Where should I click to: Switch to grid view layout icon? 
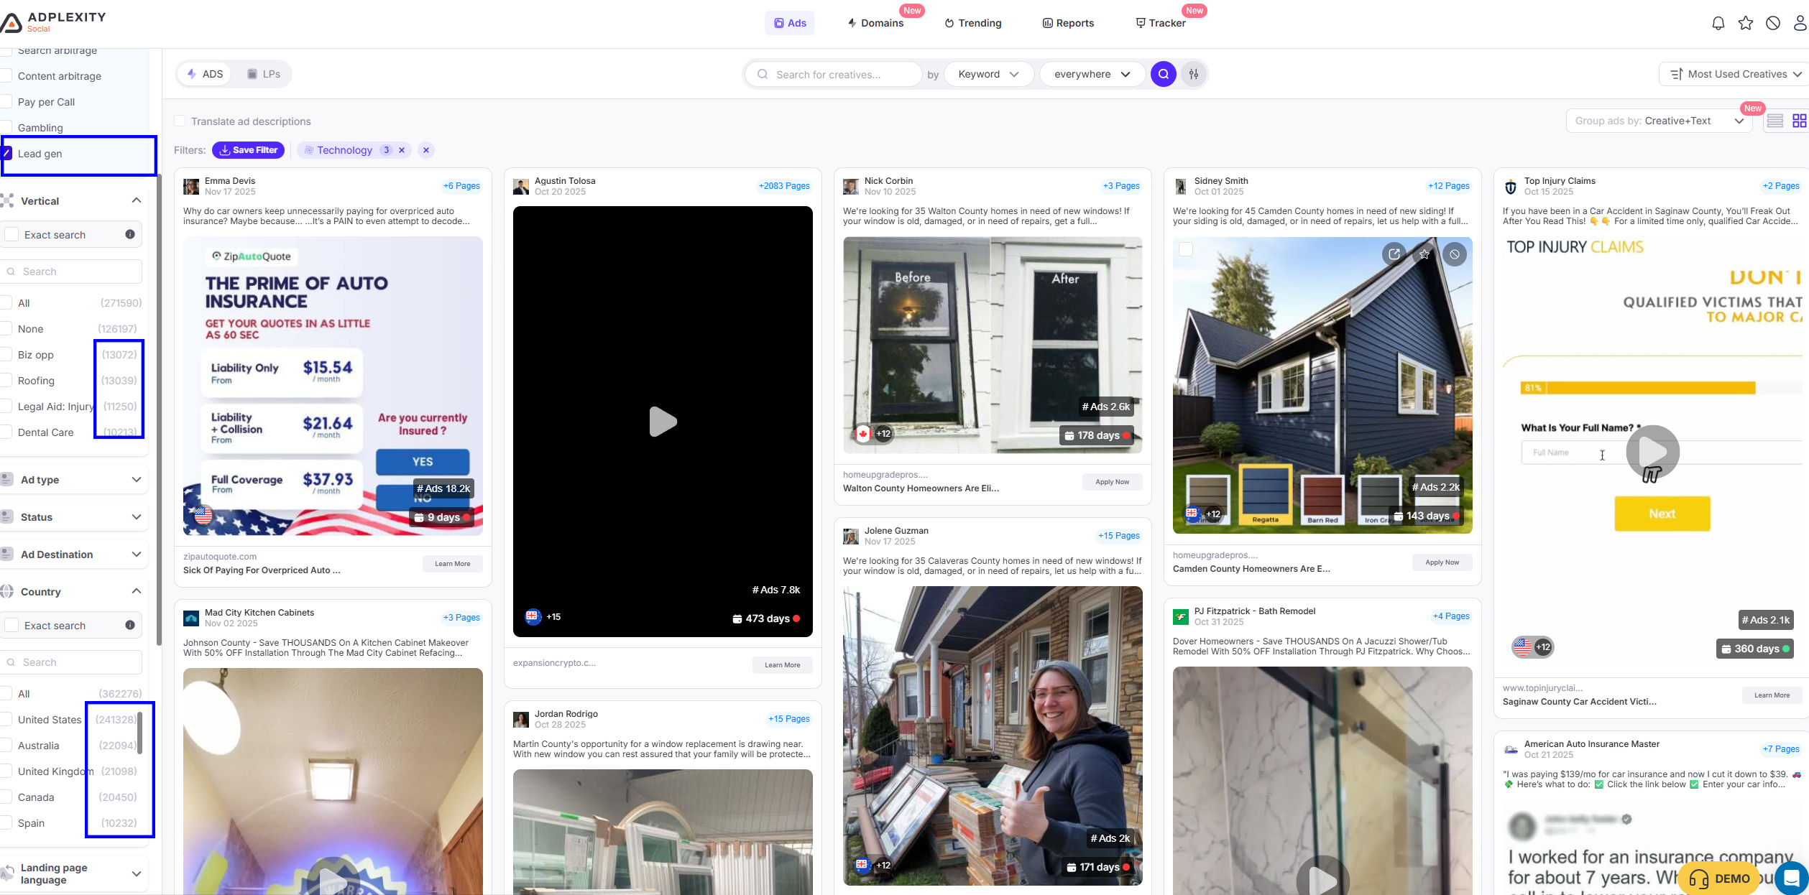[x=1799, y=121]
